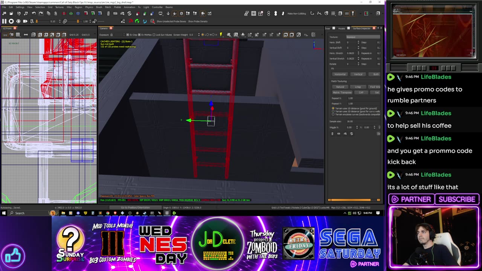Toggle the Ev Cmp checkbox
Viewport: 482px width, 271px height.
coord(128,35)
